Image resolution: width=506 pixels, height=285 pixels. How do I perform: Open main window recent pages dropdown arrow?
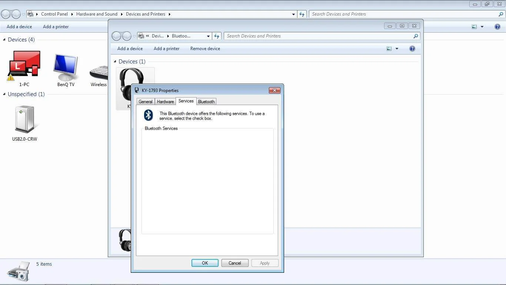click(23, 14)
